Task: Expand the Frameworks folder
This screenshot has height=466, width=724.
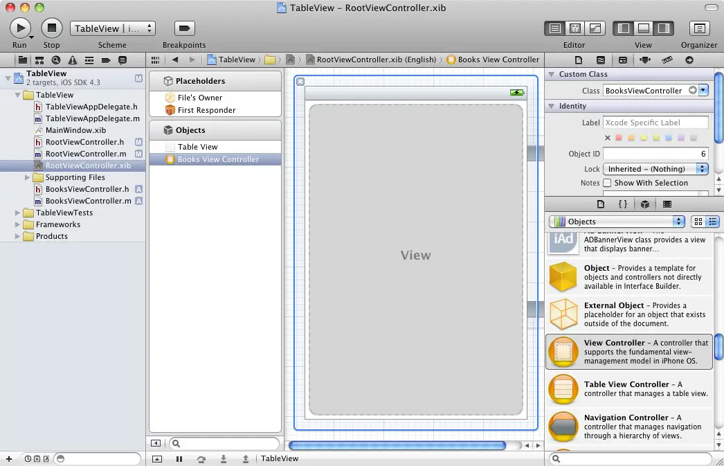Action: click(x=18, y=224)
